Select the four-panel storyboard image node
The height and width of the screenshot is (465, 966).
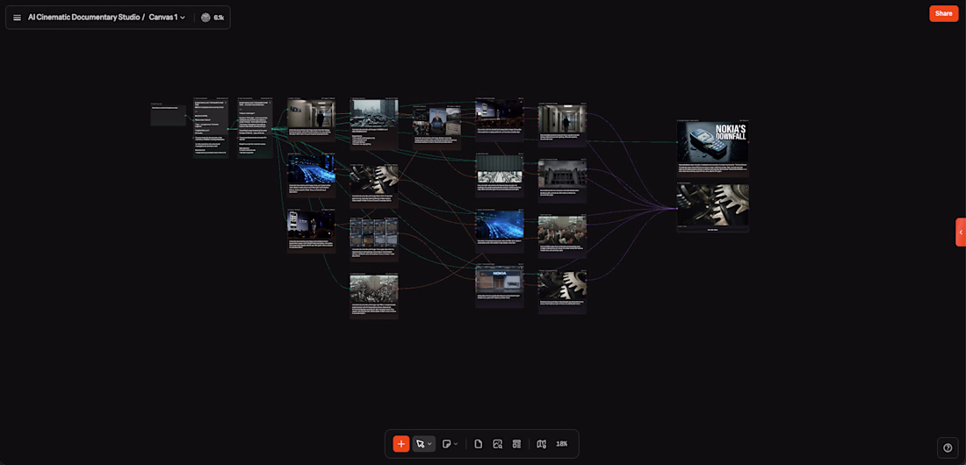click(x=374, y=239)
